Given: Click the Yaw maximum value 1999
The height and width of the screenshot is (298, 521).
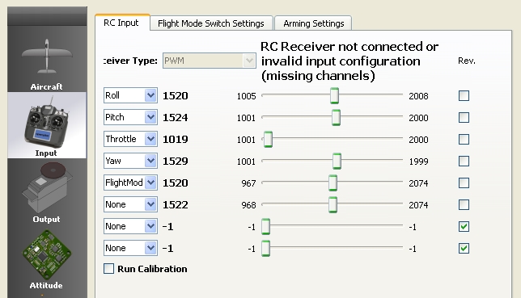Looking at the screenshot, I should pos(418,162).
